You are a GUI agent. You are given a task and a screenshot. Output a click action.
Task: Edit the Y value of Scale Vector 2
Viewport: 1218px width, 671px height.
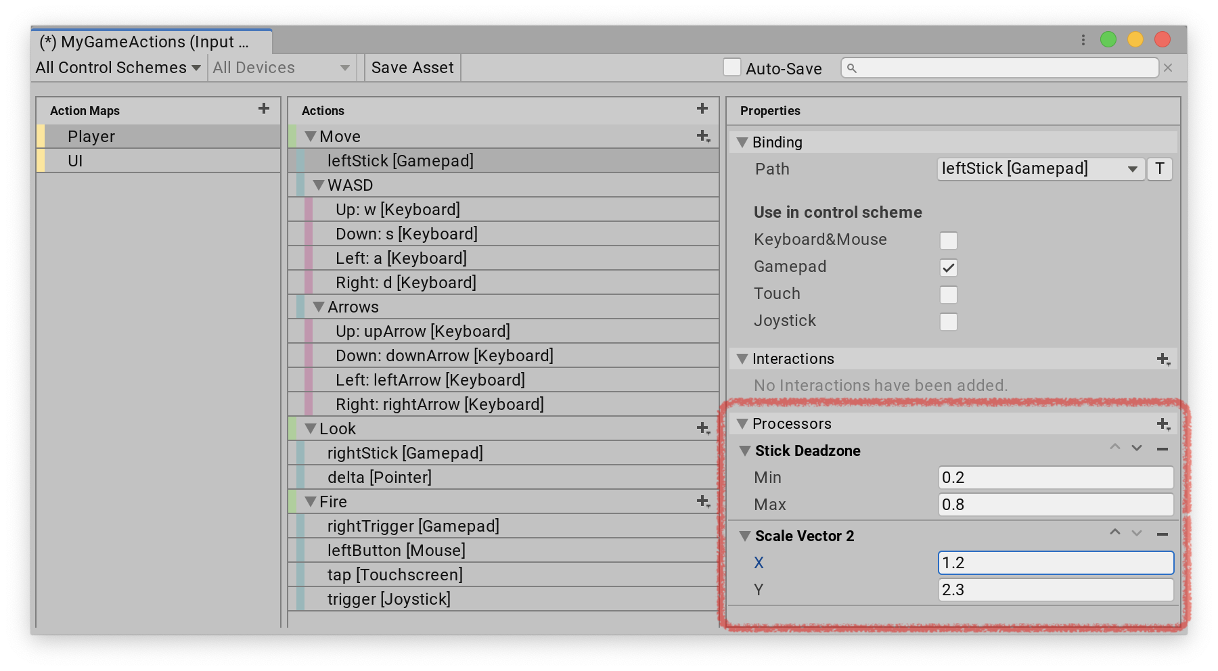[1054, 589]
